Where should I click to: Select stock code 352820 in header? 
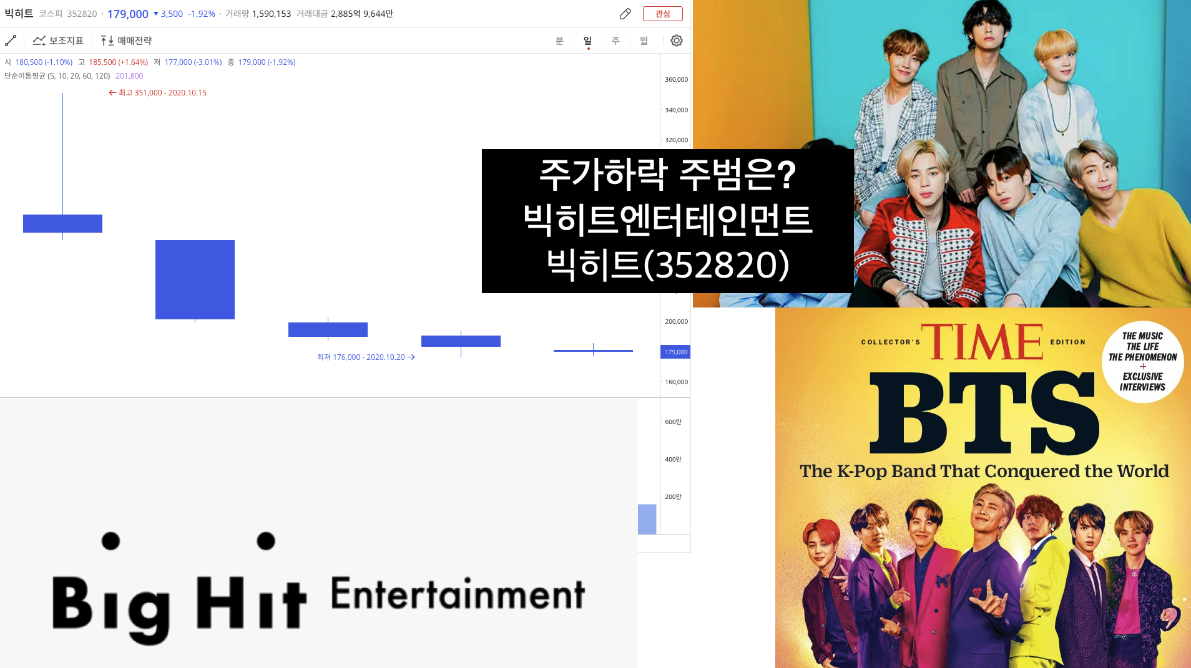(x=82, y=14)
